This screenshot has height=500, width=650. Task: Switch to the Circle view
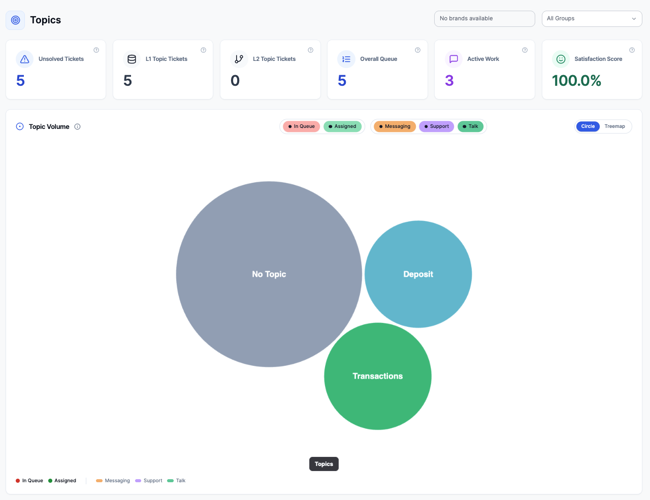588,126
